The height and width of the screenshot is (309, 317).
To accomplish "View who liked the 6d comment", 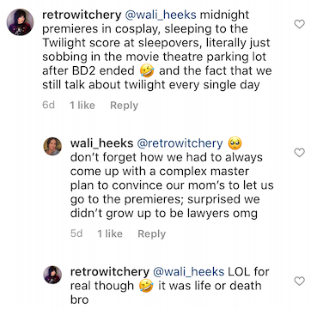I will point(82,106).
